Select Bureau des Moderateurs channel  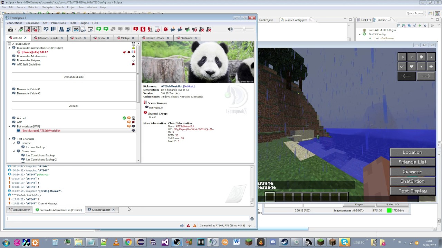coord(32,56)
